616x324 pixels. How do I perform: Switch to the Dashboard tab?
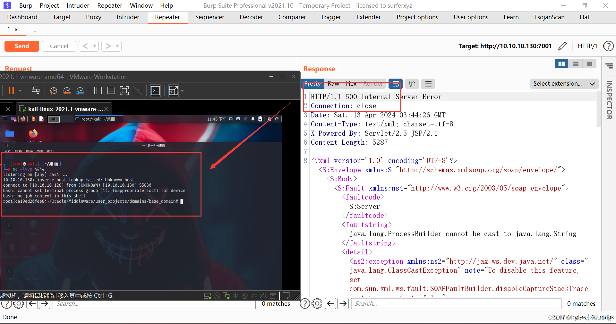tap(22, 17)
